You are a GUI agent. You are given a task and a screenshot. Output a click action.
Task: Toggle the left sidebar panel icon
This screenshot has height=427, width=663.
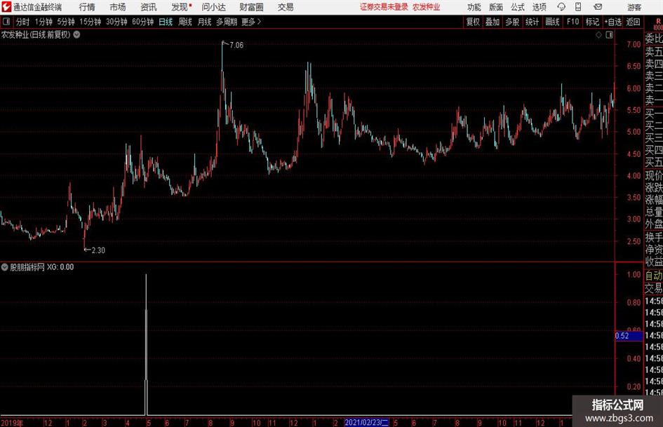(6, 22)
